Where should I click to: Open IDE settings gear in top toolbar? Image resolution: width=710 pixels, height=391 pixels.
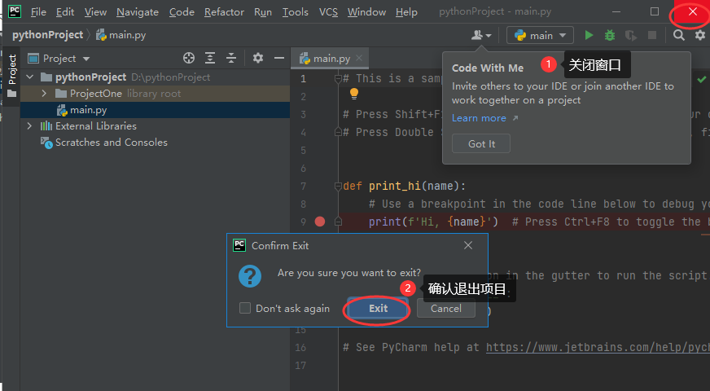click(700, 35)
